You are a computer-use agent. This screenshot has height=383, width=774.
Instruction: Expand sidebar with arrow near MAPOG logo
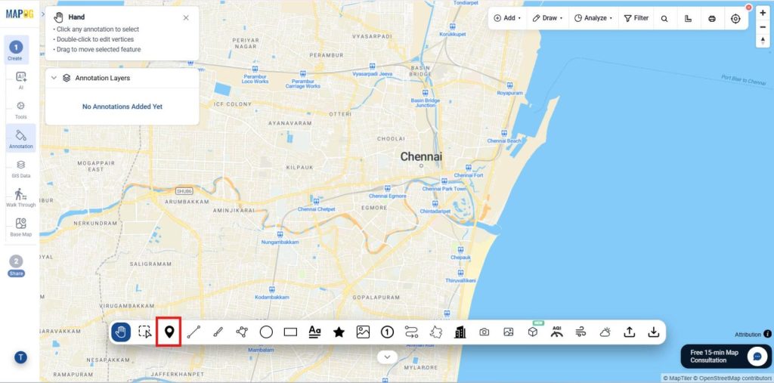43,14
